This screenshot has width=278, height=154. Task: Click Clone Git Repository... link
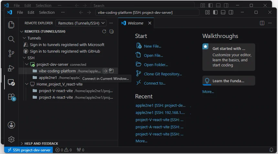pos(163,74)
